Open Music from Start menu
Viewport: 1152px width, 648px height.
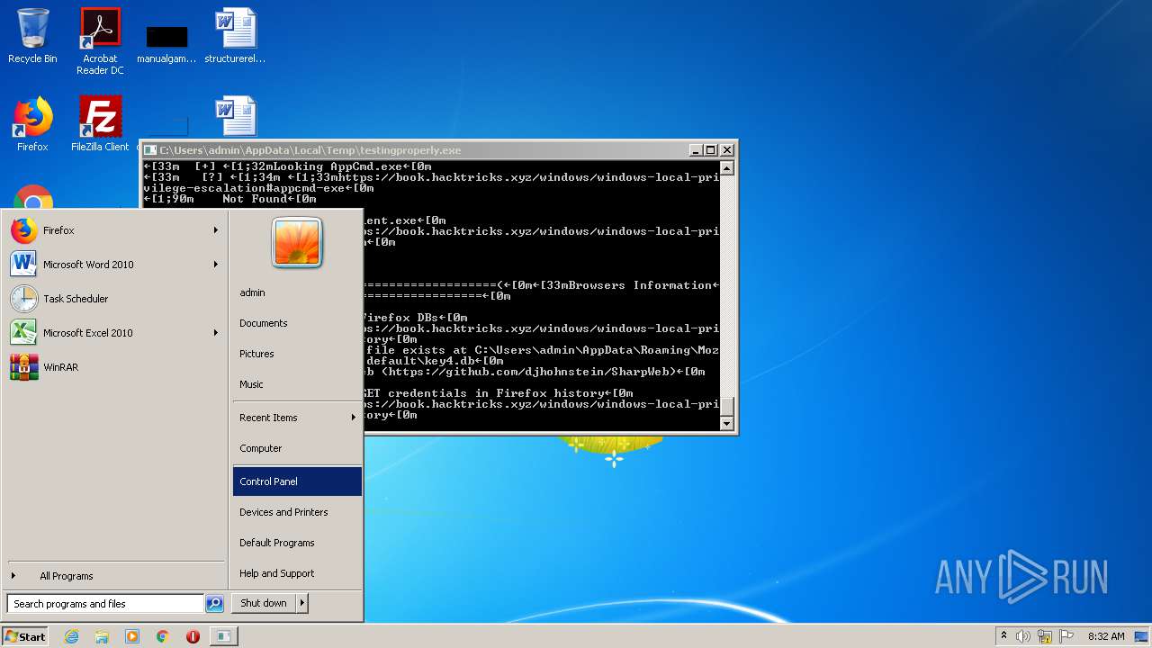pos(297,384)
